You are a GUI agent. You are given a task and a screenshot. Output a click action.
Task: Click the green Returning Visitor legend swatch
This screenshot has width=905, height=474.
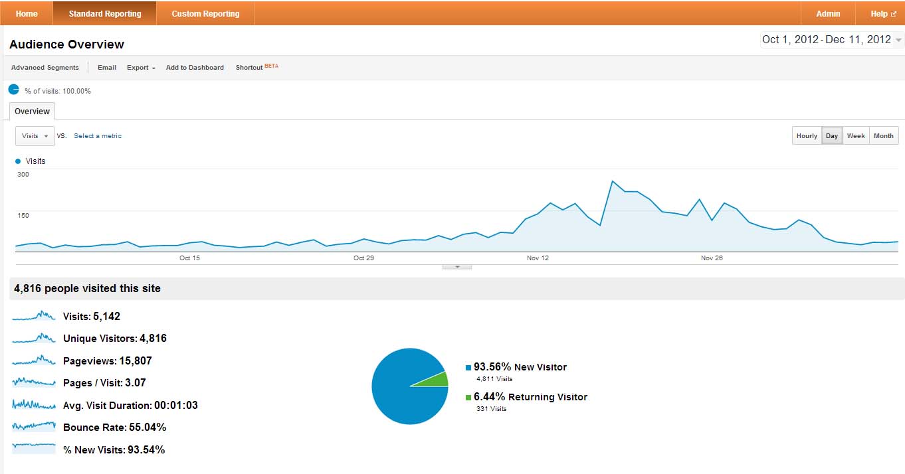(x=468, y=397)
